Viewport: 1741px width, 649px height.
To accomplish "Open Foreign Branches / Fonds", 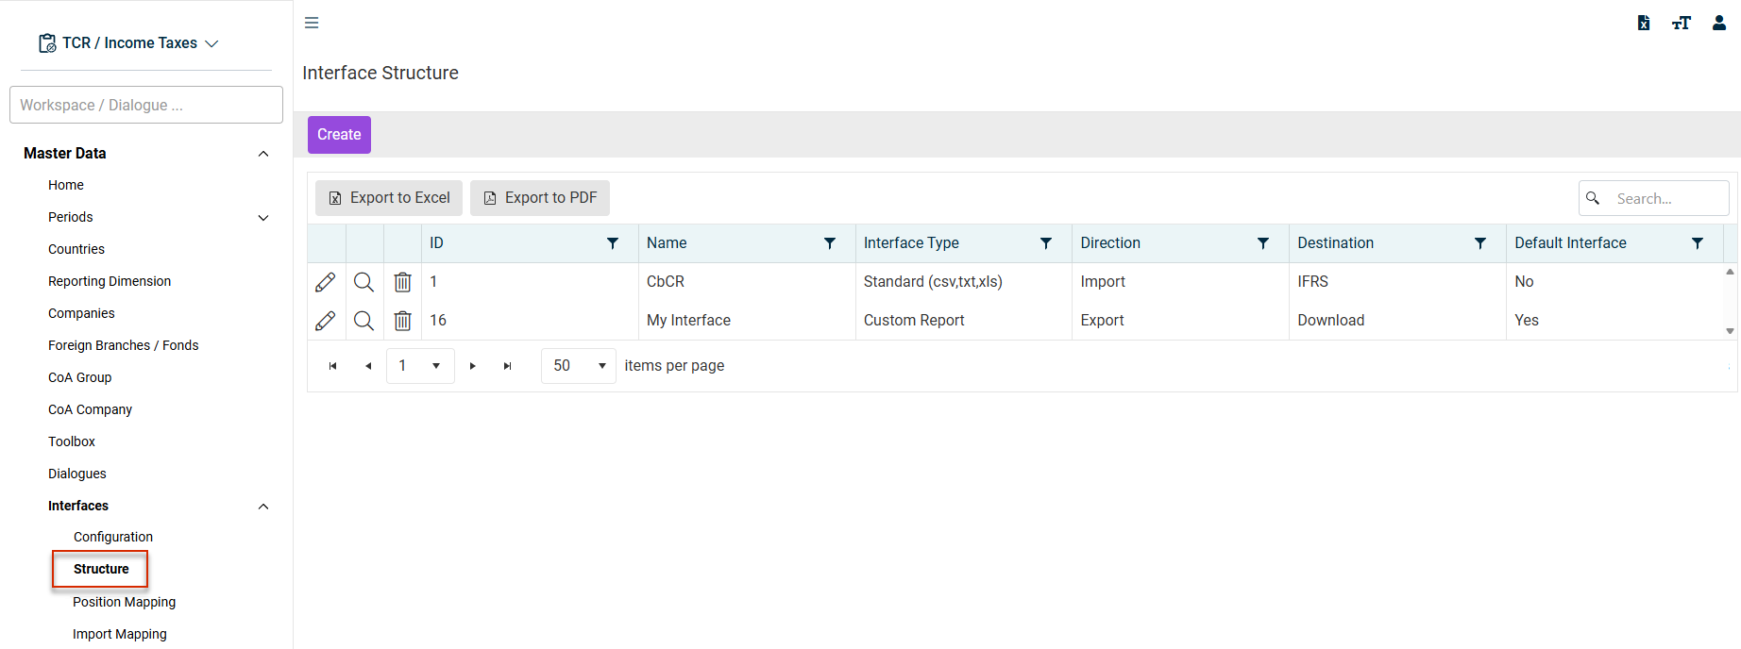I will [124, 345].
